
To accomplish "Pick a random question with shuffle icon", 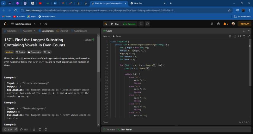I will (x=46, y=24).
